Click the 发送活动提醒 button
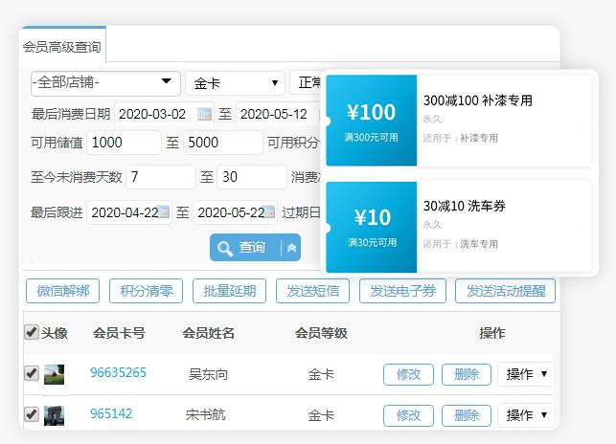 tap(505, 291)
